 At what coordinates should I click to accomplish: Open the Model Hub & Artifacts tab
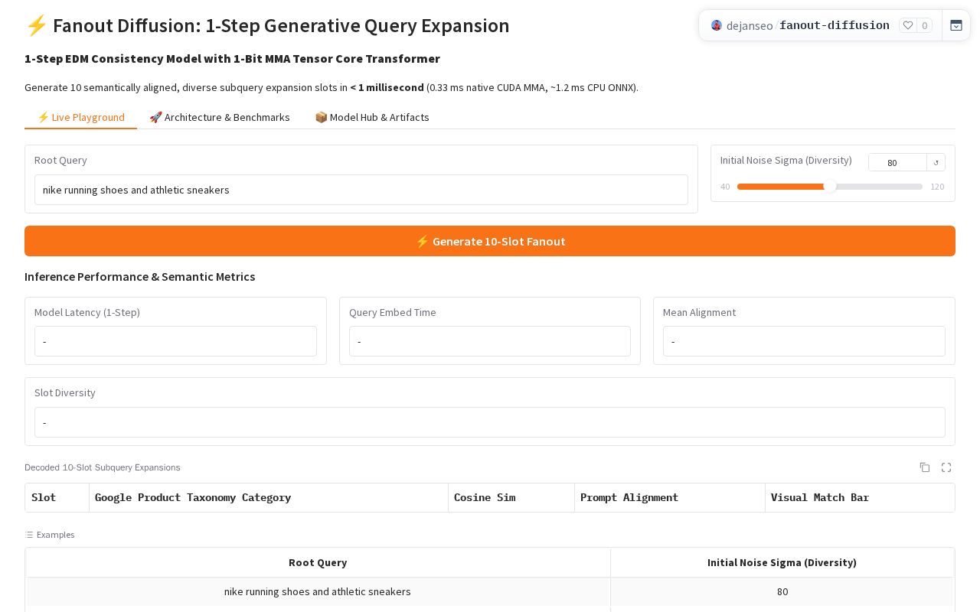click(x=372, y=117)
